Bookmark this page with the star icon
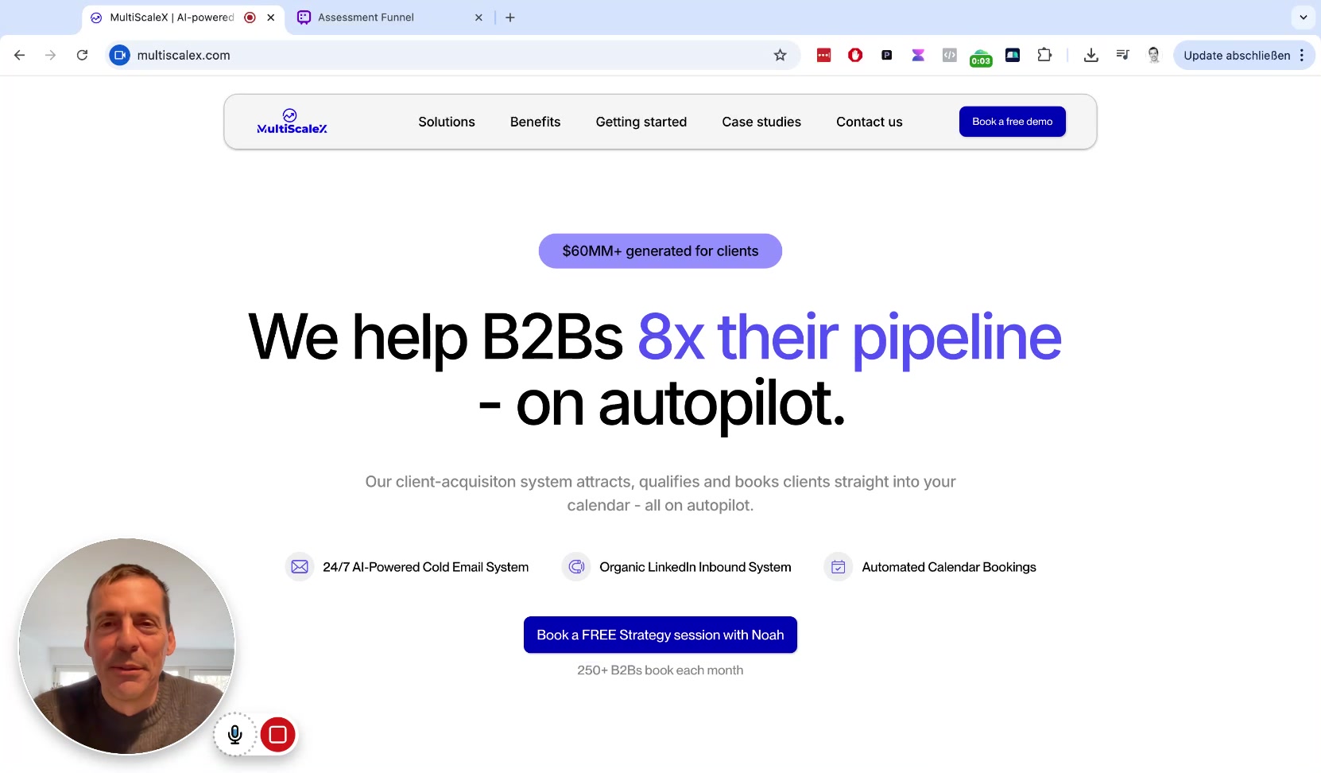 click(x=780, y=55)
